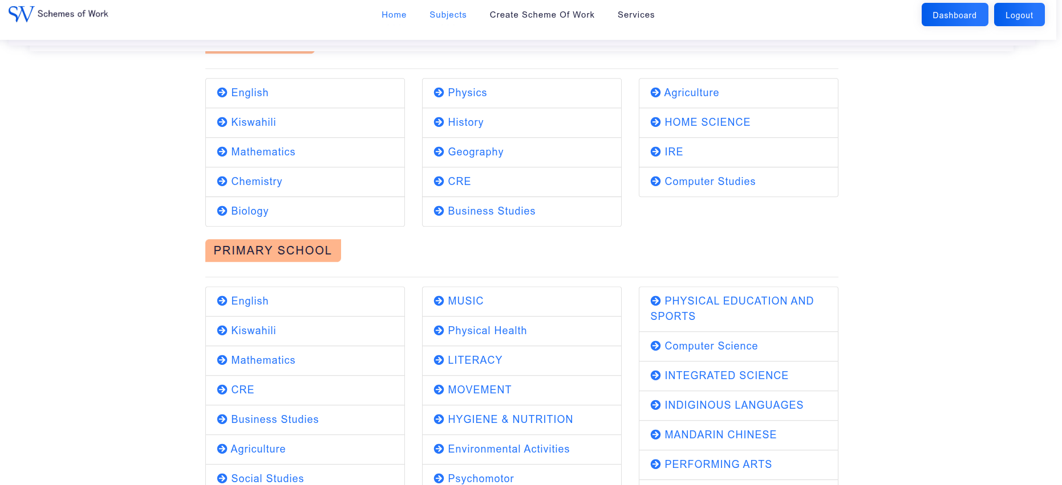
Task: Click the arrow icon beside Geography
Action: (439, 152)
